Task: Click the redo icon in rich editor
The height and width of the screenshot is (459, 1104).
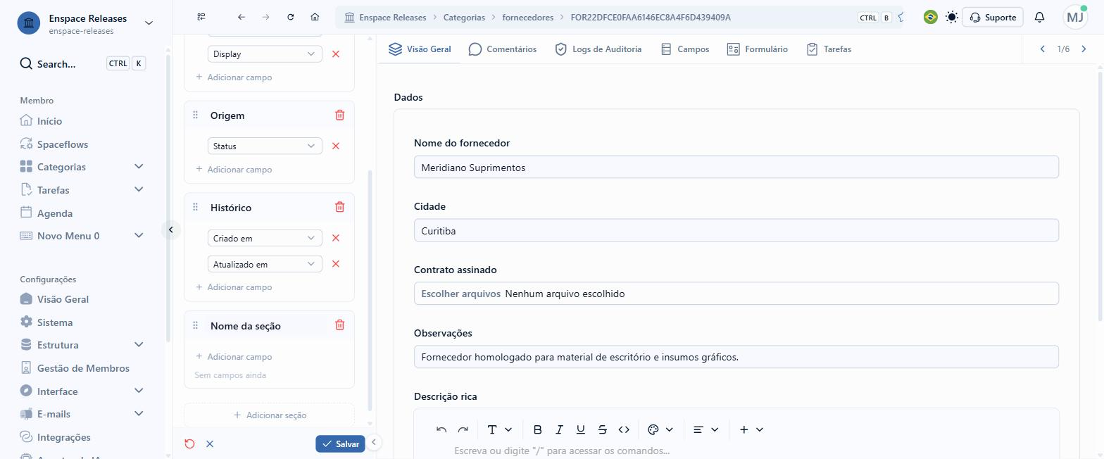Action: pos(463,429)
